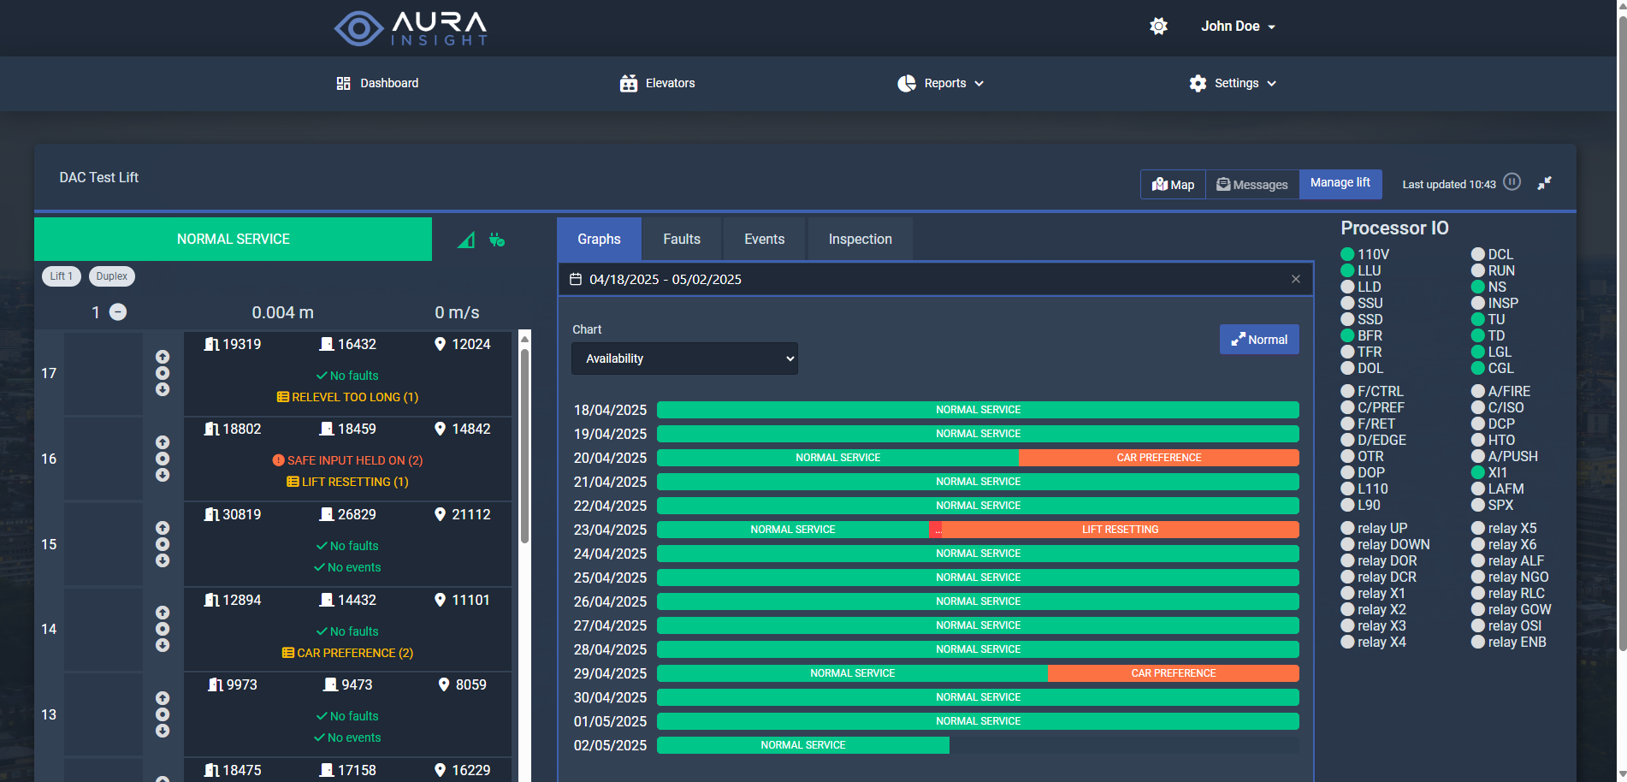Click LIFT RESETTING bar on 23/04/2025

1121,530
